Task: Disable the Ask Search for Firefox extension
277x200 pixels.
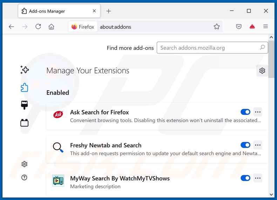Action: [245, 112]
